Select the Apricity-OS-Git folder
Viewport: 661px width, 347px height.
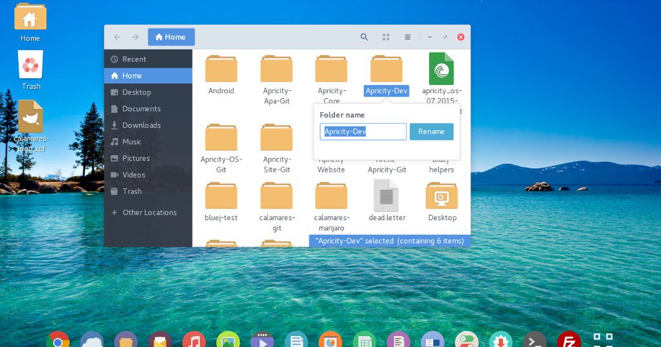[221, 138]
